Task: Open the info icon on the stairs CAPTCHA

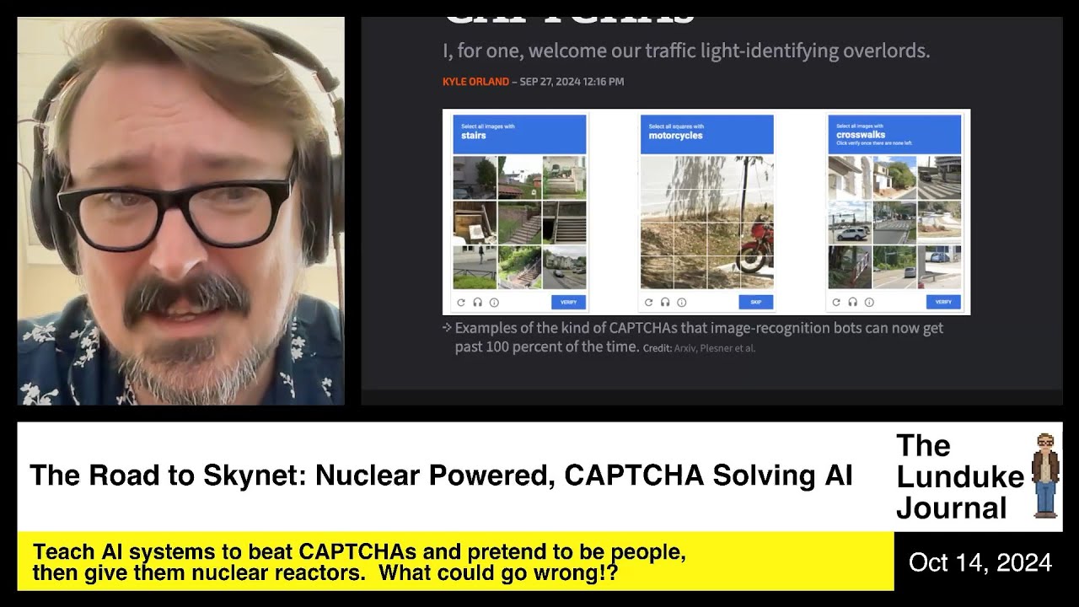Action: [x=495, y=302]
